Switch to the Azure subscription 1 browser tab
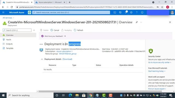175x98 pixels. [x=50, y=2]
